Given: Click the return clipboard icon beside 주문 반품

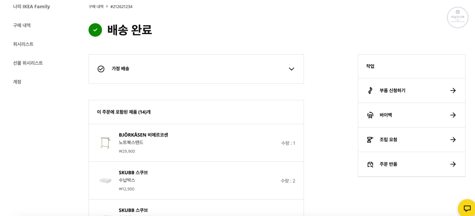Looking at the screenshot, I should (370, 164).
